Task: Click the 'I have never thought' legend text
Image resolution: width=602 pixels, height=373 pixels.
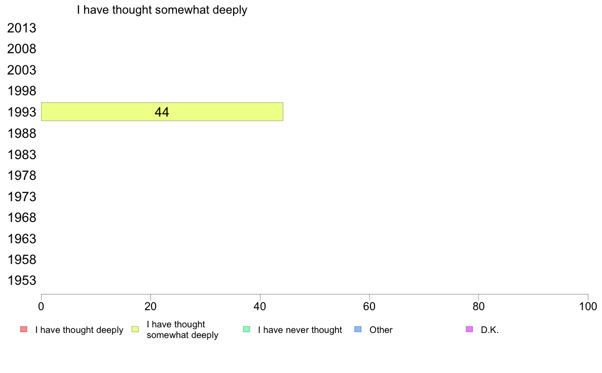Action: point(300,330)
